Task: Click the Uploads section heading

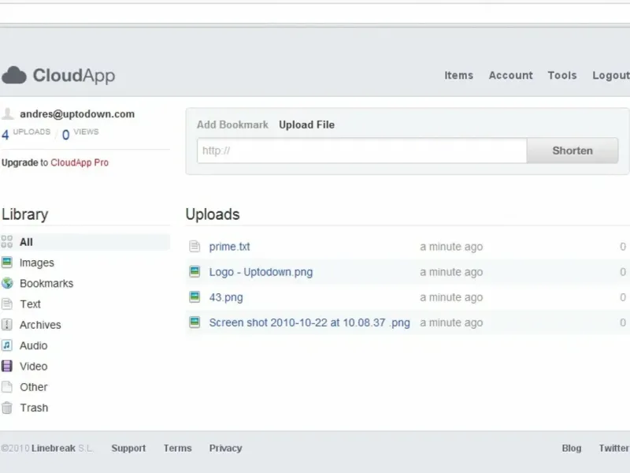Action: point(213,214)
